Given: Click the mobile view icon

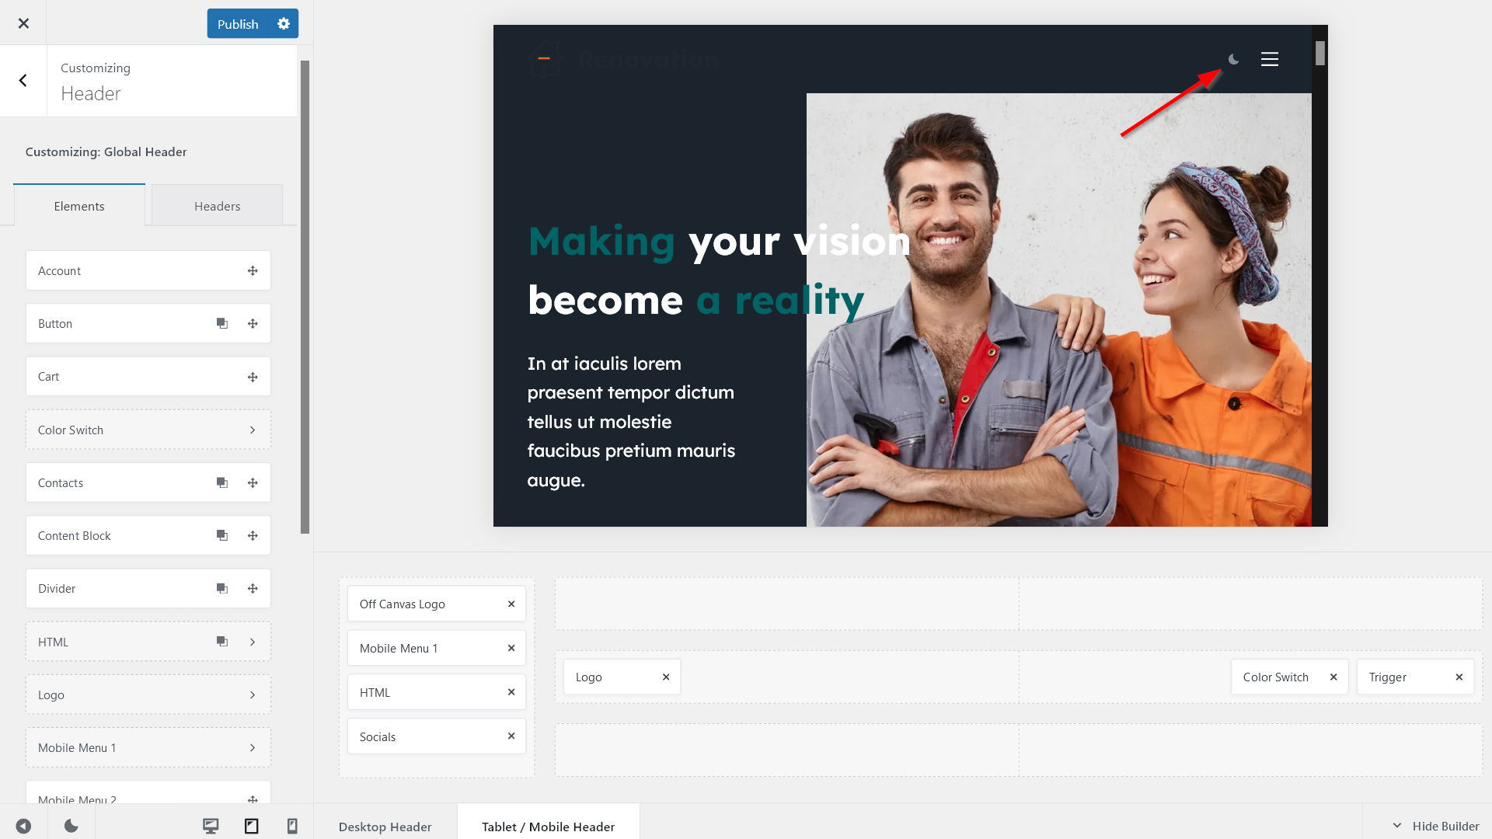Looking at the screenshot, I should (x=292, y=825).
